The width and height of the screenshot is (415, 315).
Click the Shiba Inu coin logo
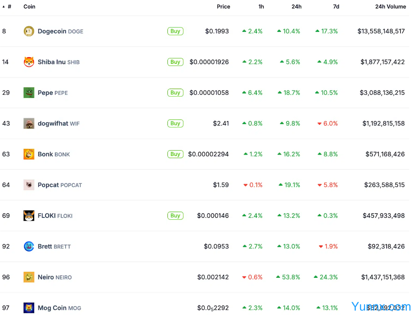click(x=29, y=62)
